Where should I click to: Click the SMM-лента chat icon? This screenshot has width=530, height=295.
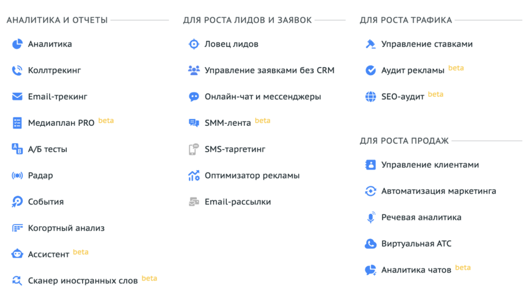tap(194, 123)
